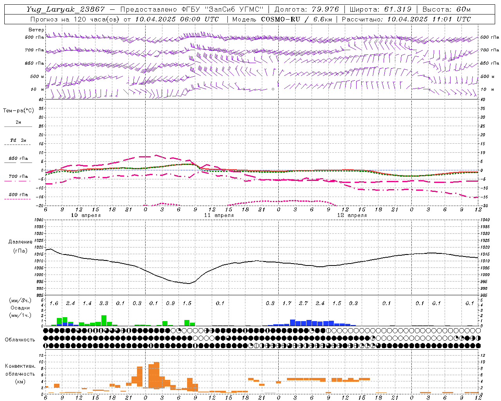This screenshot has width=501, height=401.
Task: Click the model label COSMO-RU / 6.6км
Action: pyautogui.click(x=296, y=19)
